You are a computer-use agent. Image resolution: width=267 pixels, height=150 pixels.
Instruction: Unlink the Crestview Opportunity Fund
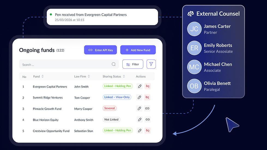147,130
